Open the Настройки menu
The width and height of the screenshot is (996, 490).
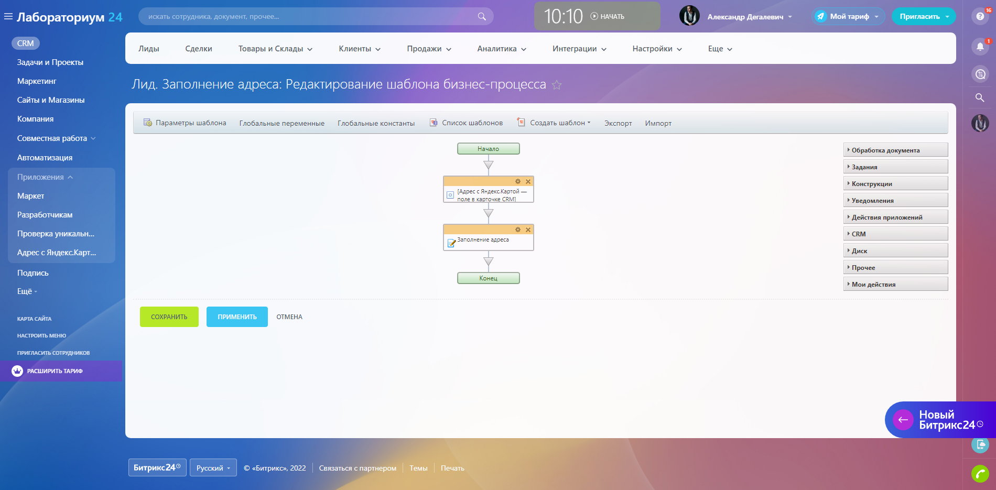[657, 49]
